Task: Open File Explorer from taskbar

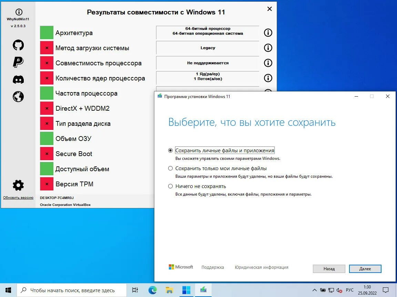Action: (170, 290)
